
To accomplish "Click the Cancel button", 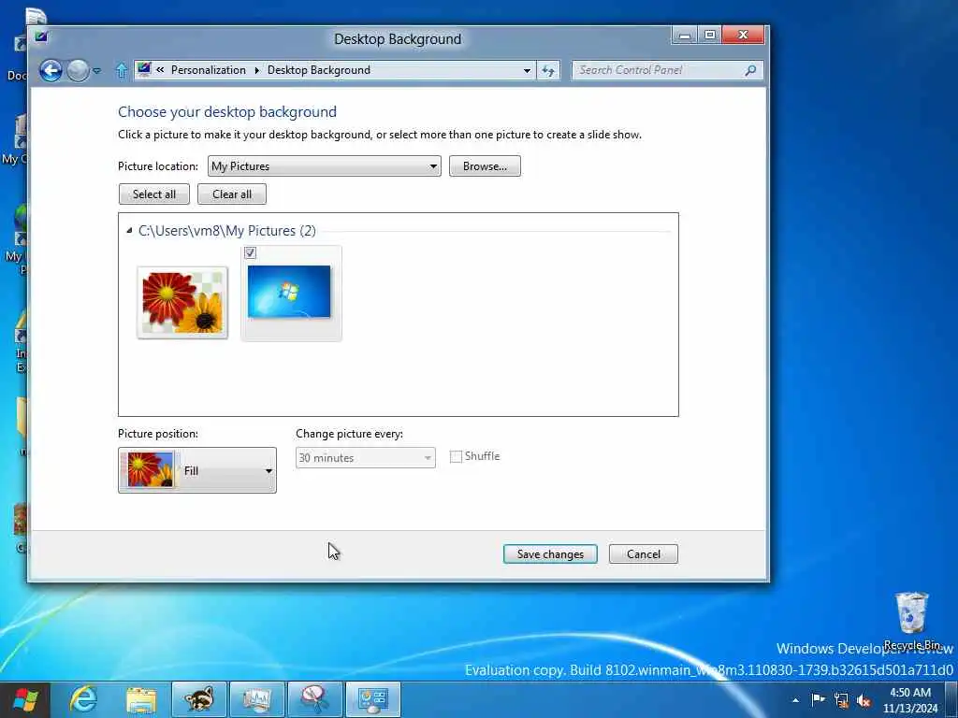I will tap(643, 554).
